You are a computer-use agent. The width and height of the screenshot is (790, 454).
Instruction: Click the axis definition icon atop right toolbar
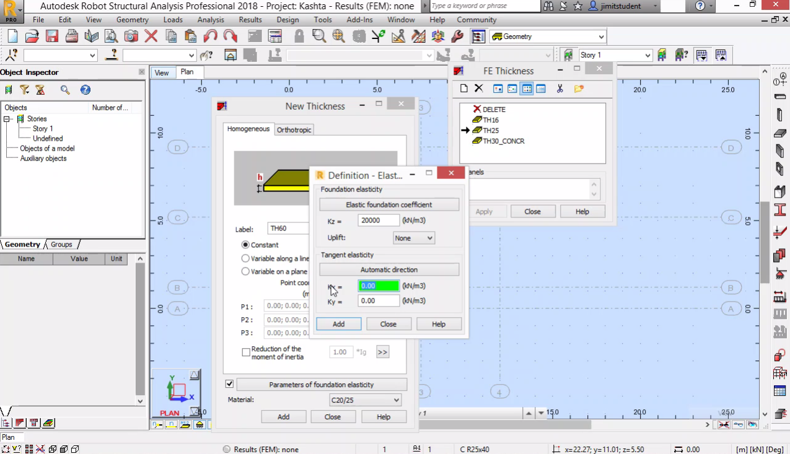780,79
